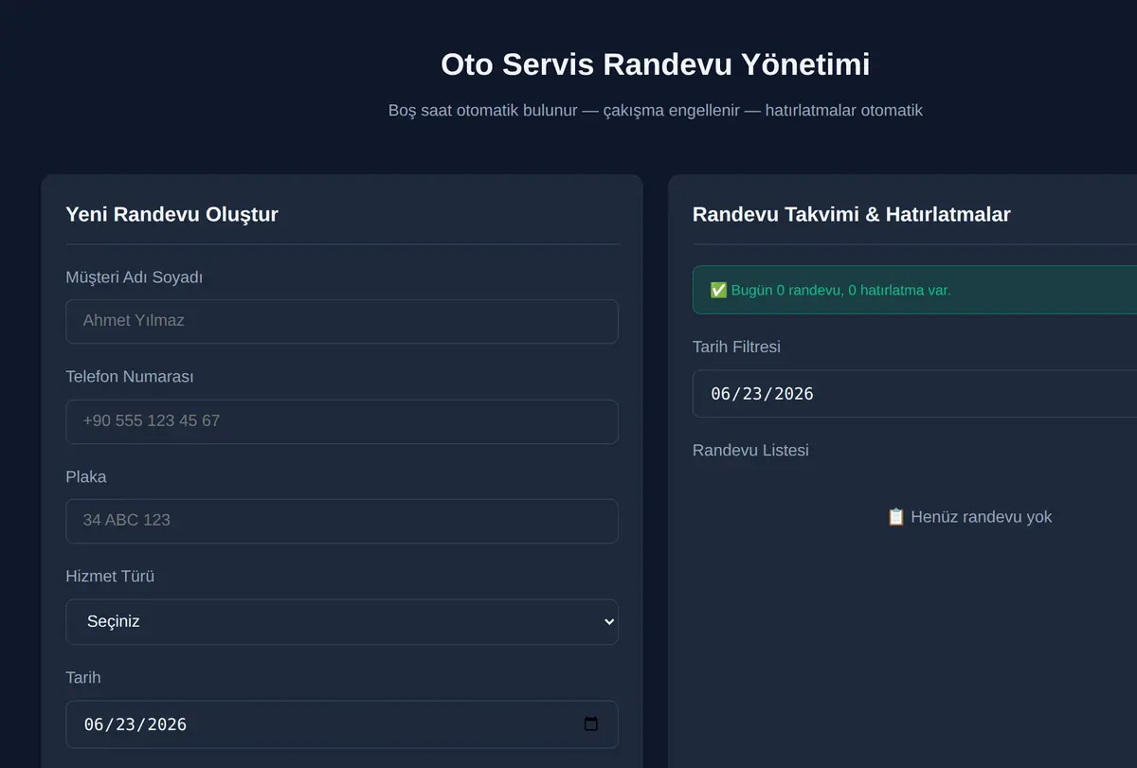Focus the Telefon Numarası field

[342, 421]
